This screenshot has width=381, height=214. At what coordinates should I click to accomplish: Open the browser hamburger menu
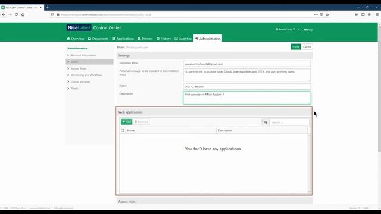(x=377, y=14)
